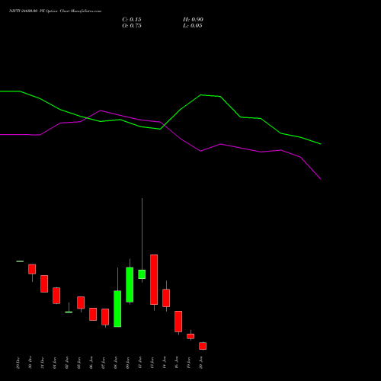
Task: Click the red candle above 01 Jan
Action: coord(56,296)
